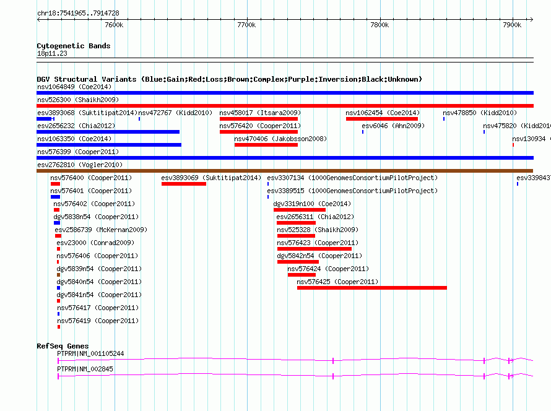Viewport: 551px width, 411px height.
Task: Click the nsv472767 (Kidd2010) label
Action: (x=175, y=113)
